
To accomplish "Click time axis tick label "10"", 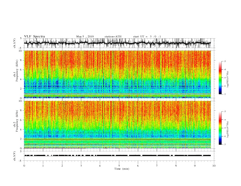I will [x=214, y=166].
